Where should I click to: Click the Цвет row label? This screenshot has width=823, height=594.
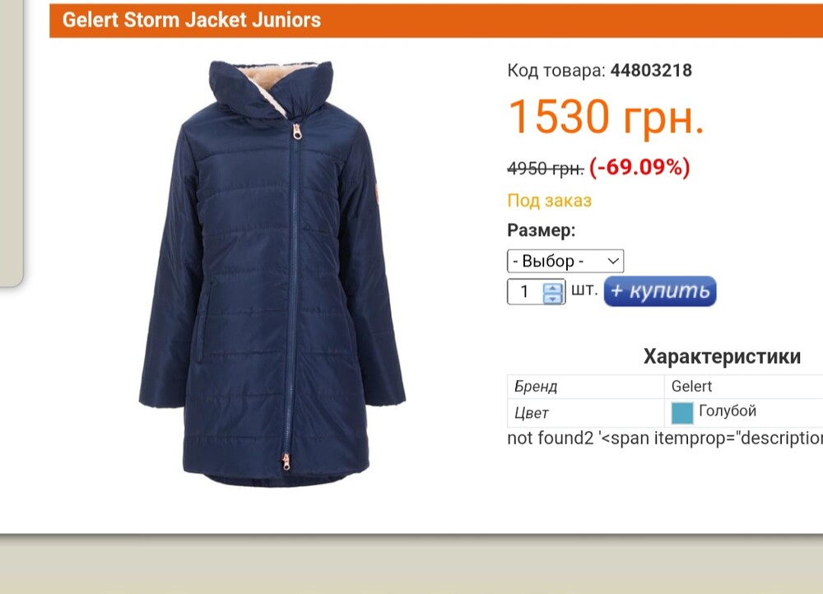point(531,413)
